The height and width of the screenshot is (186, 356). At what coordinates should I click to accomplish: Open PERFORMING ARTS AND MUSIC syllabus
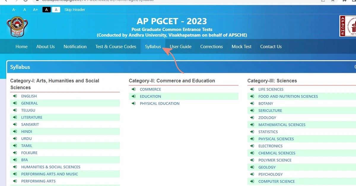[50, 174]
